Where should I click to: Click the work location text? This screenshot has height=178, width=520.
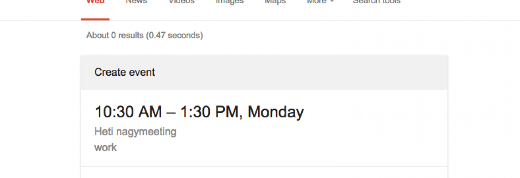(x=105, y=147)
